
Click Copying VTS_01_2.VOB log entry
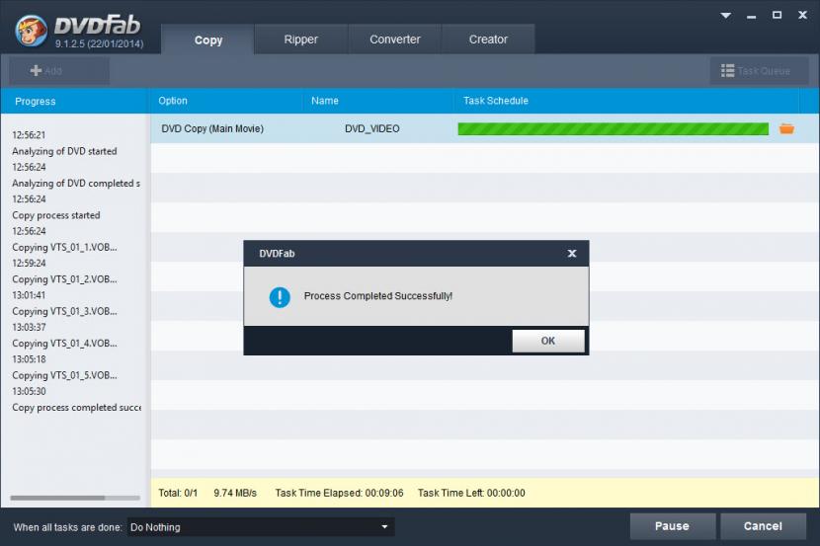pyautogui.click(x=64, y=279)
